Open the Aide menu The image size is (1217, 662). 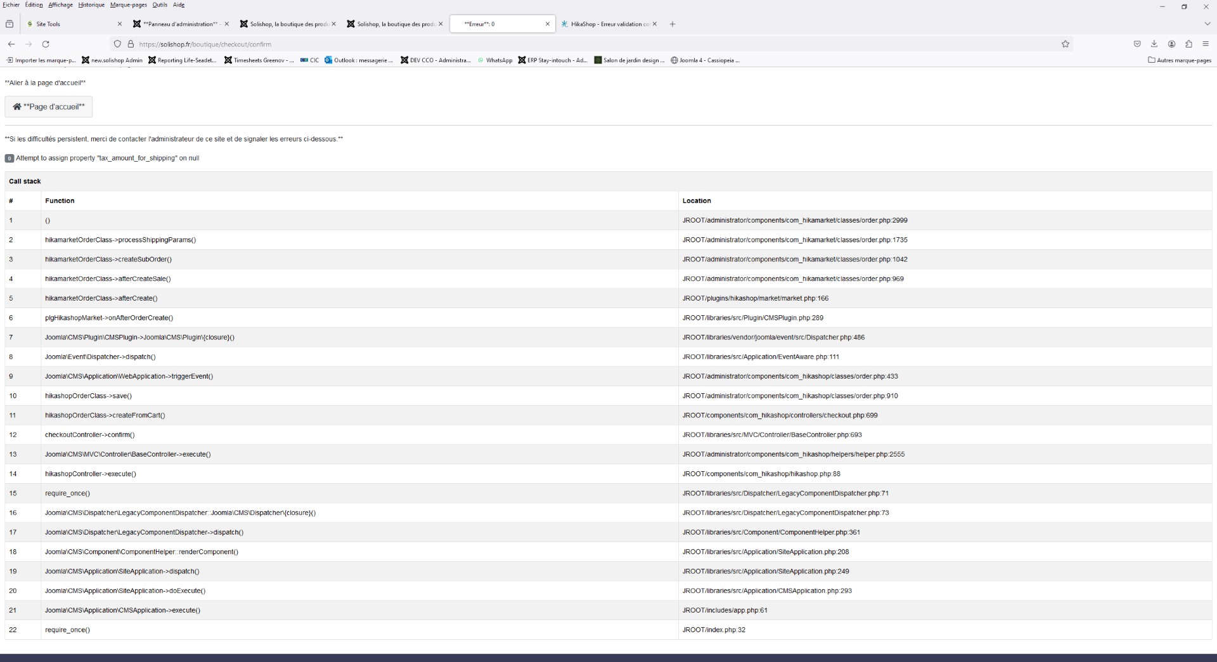pos(179,5)
